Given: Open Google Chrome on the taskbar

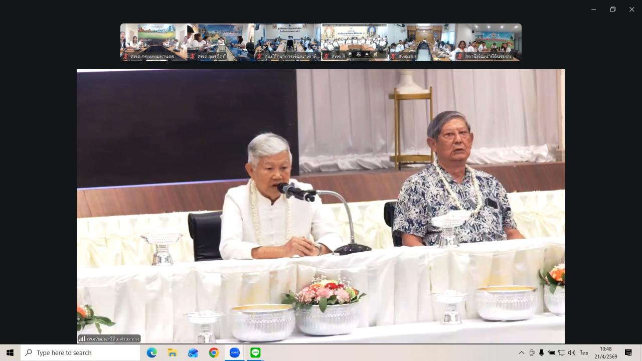Looking at the screenshot, I should point(214,352).
